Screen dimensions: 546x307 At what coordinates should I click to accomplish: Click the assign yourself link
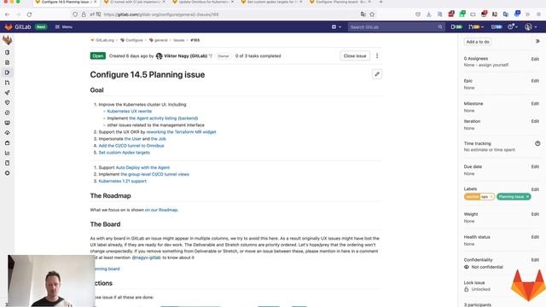(x=493, y=65)
